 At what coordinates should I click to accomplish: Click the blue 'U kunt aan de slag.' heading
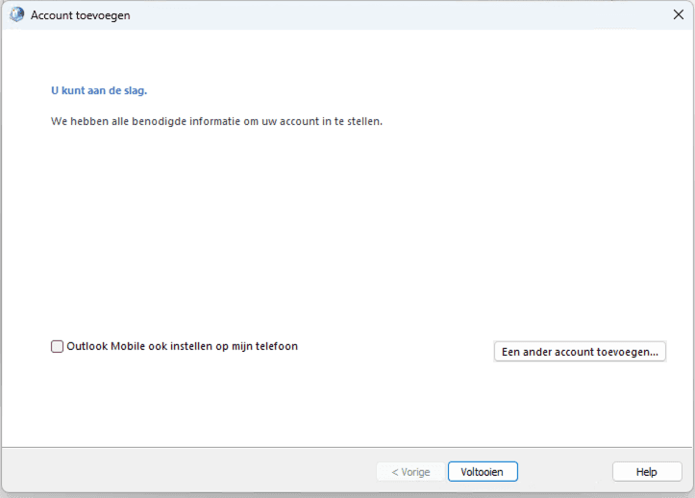click(x=99, y=90)
